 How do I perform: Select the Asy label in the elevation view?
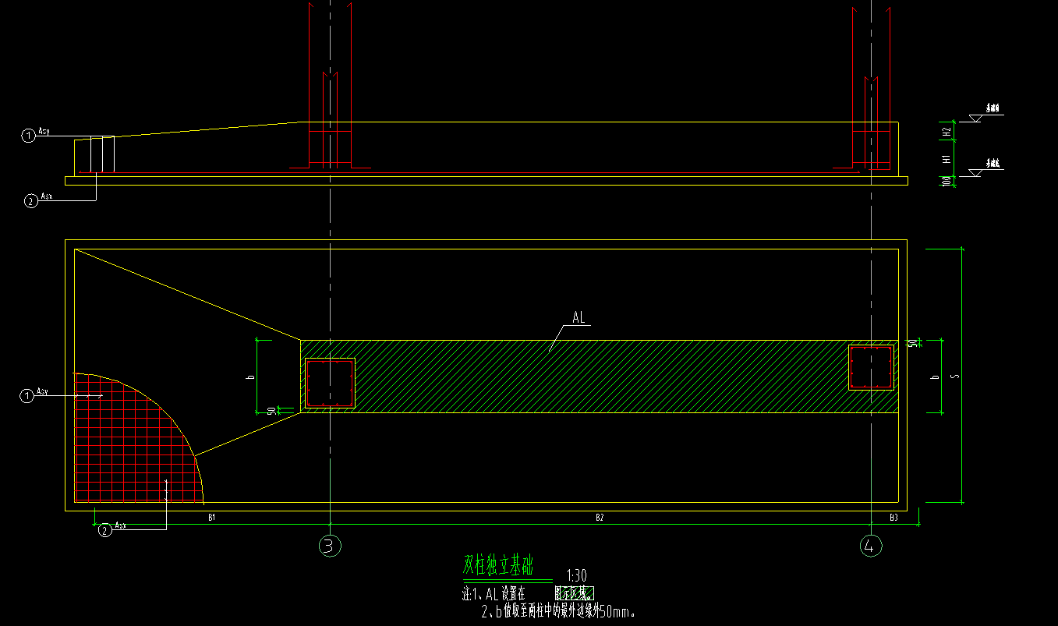pos(44,132)
